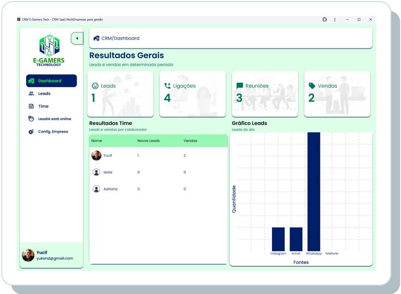Select the Time document icon in sidebar

click(x=30, y=106)
